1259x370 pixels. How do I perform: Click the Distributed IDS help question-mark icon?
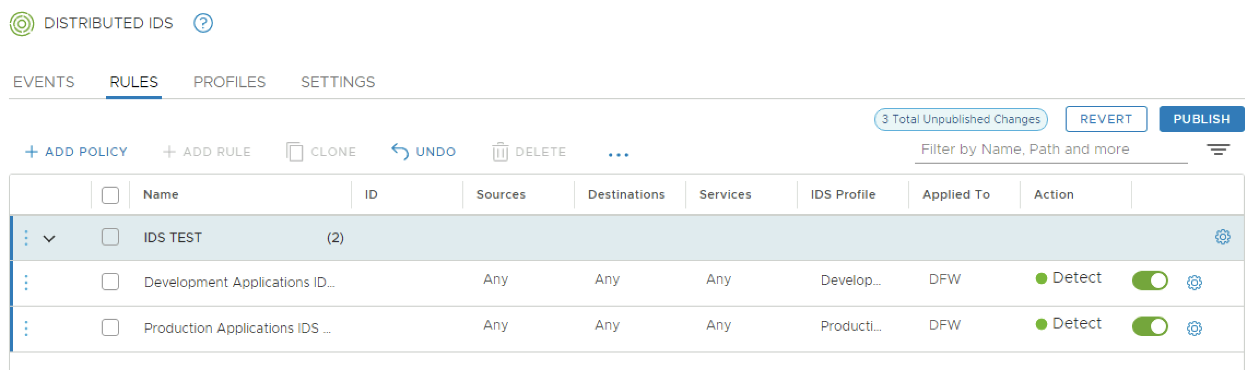point(203,23)
